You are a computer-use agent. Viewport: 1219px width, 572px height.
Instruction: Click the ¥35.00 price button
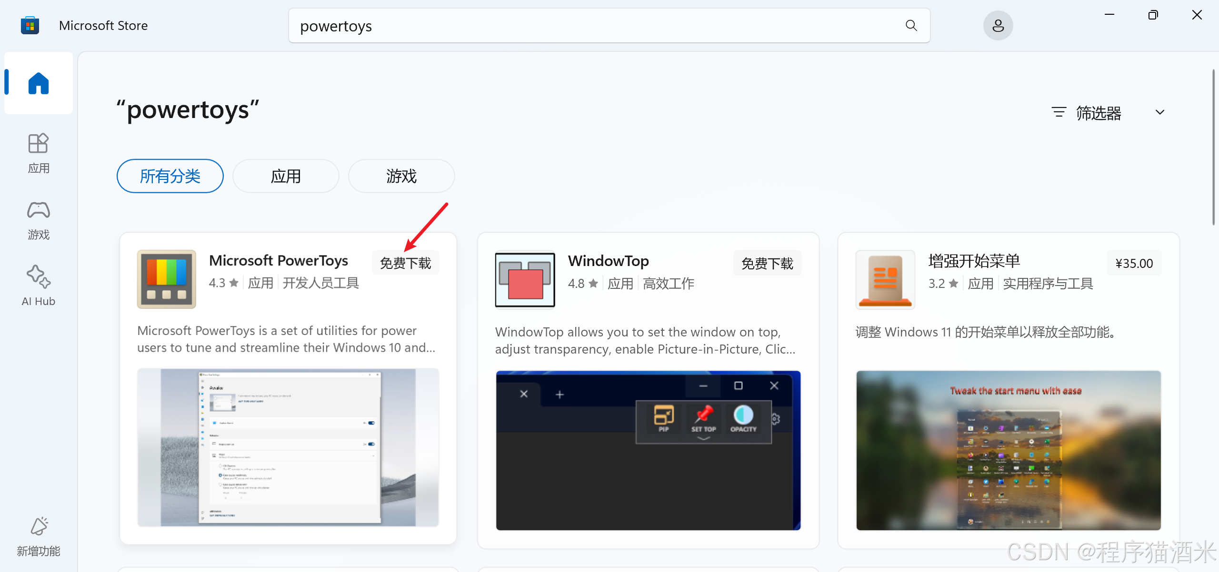[x=1134, y=263]
